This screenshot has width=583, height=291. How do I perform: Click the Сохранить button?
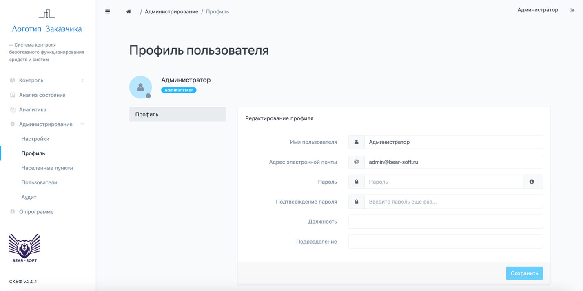click(x=524, y=273)
